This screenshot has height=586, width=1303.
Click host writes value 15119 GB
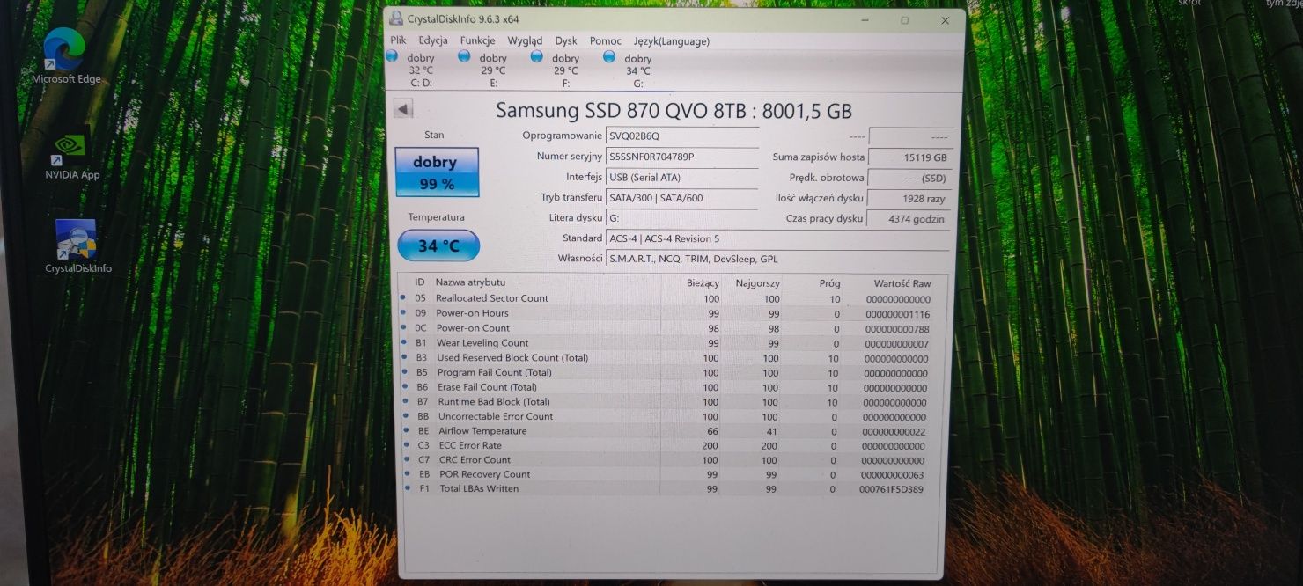pos(909,157)
